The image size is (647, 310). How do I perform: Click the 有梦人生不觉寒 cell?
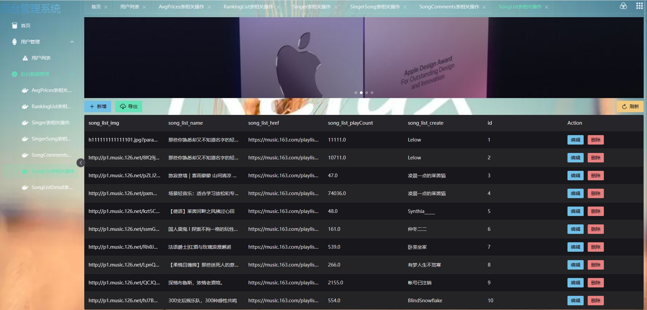point(424,265)
